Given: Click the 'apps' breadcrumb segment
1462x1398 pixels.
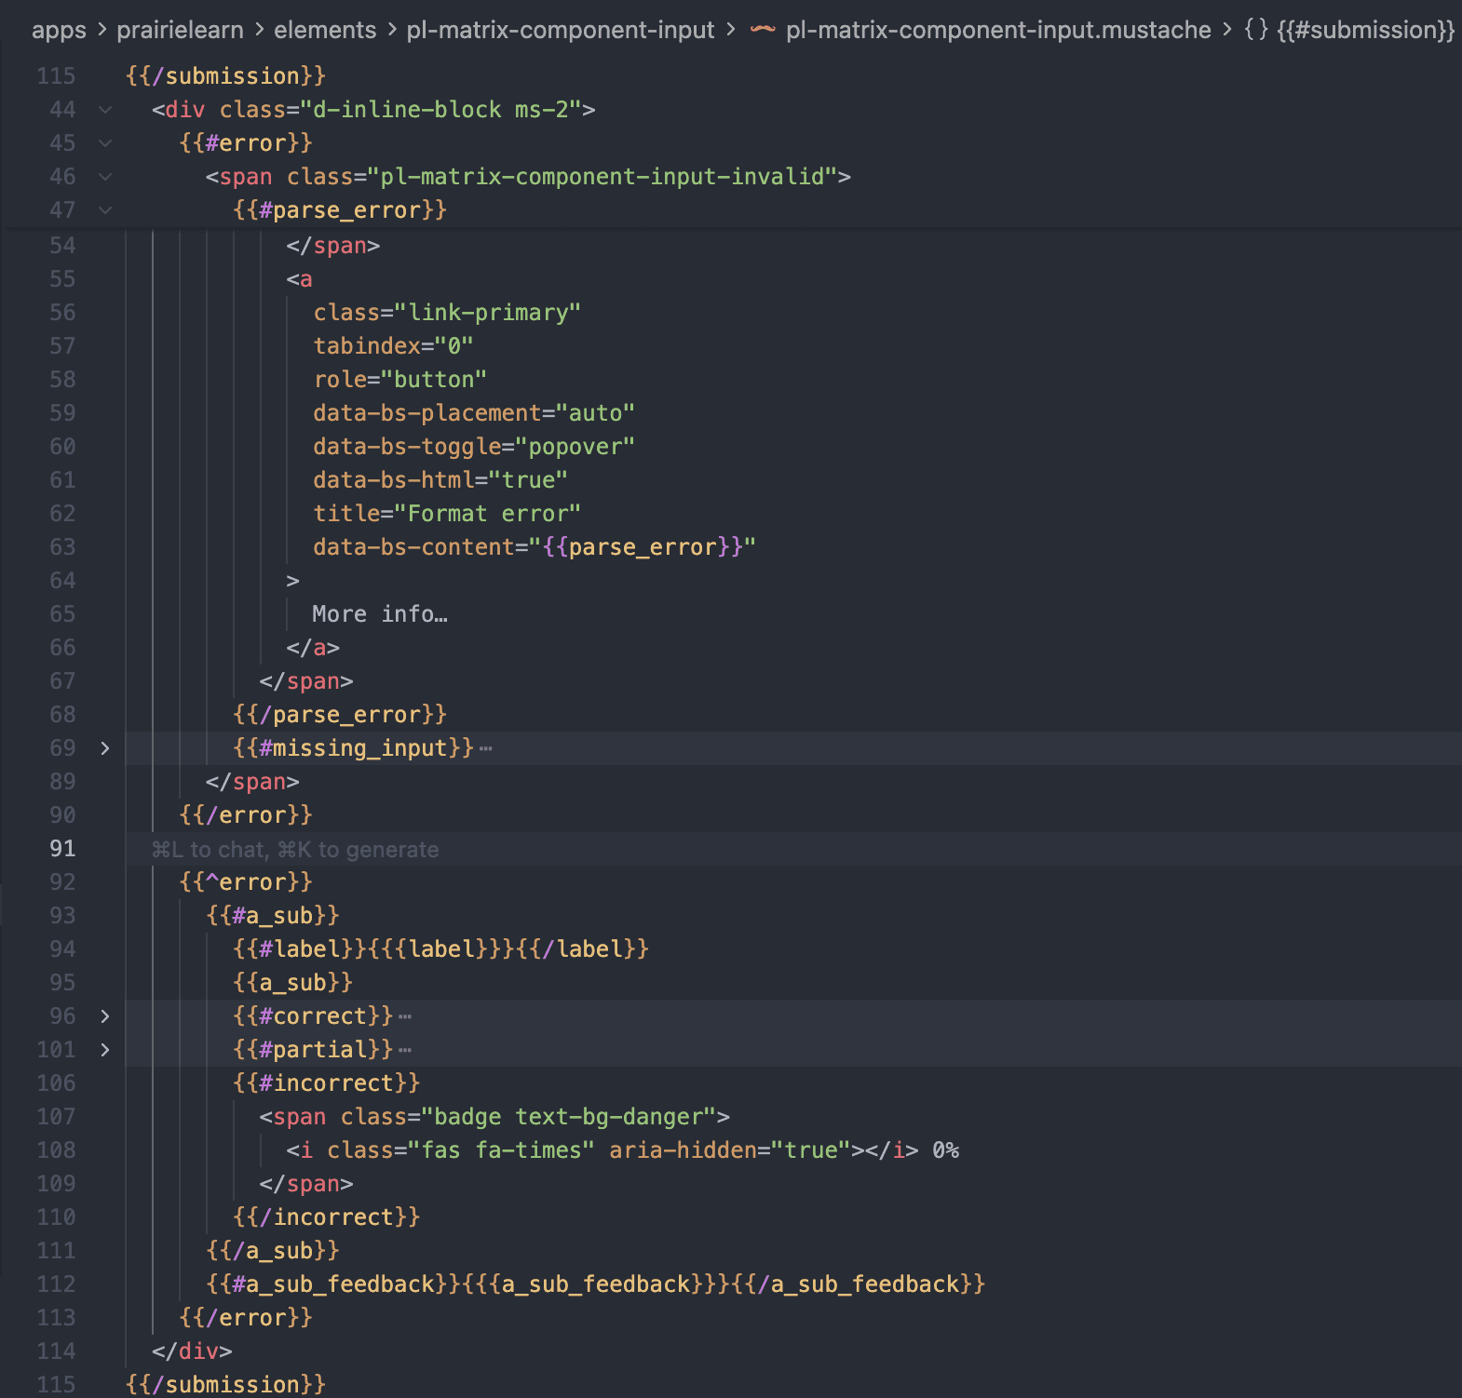Looking at the screenshot, I should point(59,30).
